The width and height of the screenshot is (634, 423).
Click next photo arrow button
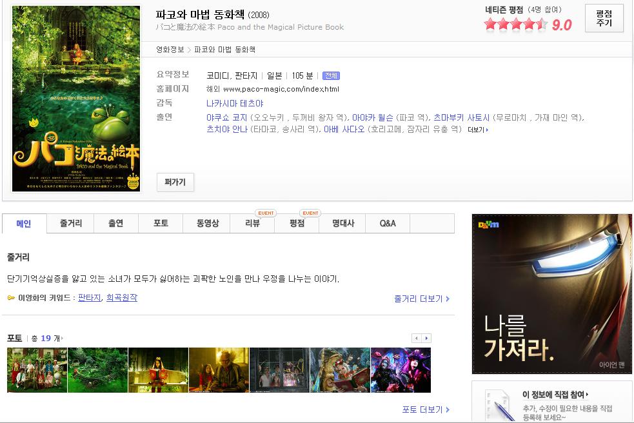point(426,339)
